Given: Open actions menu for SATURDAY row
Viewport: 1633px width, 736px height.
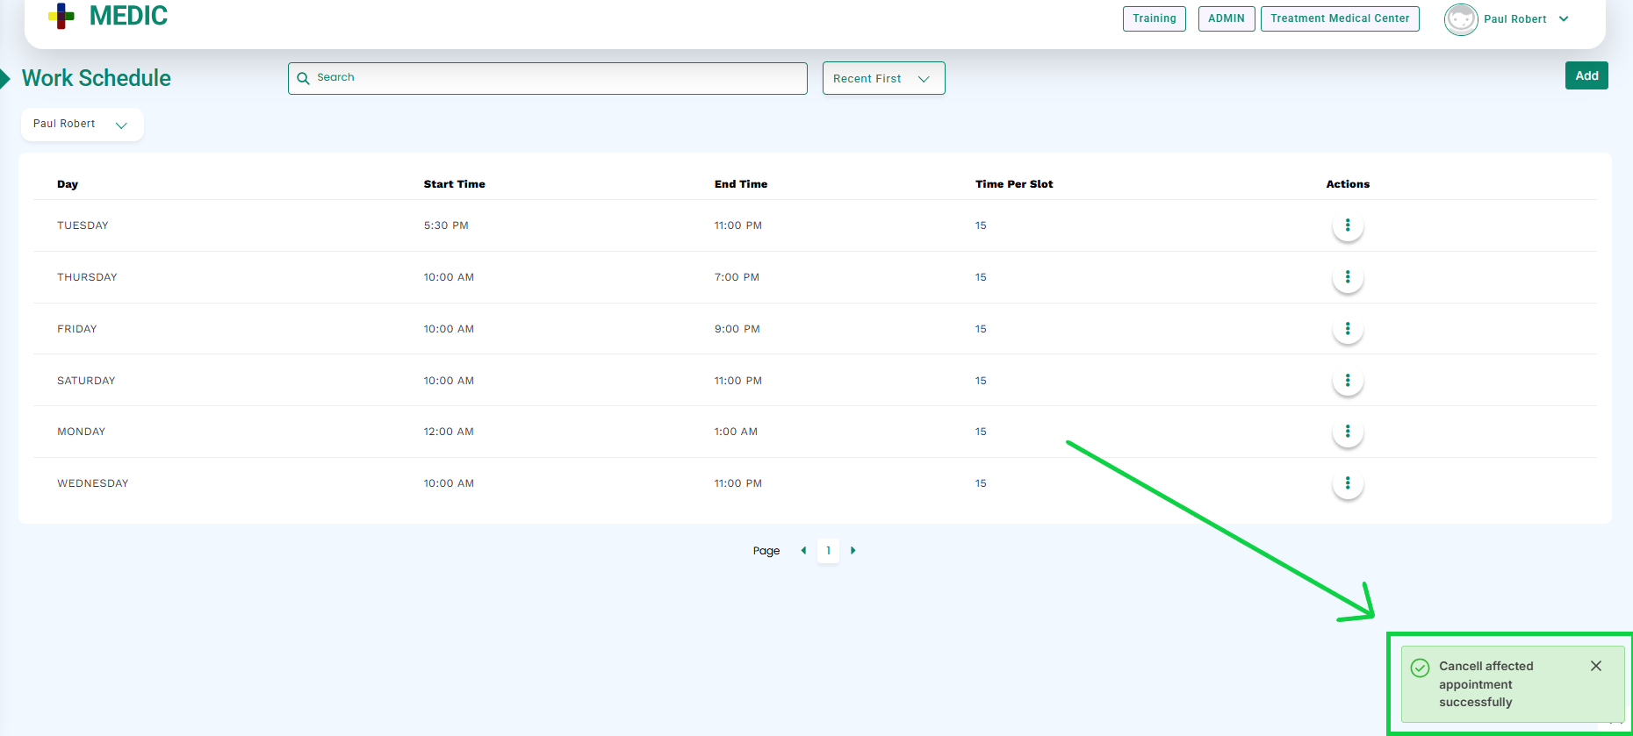Looking at the screenshot, I should 1347,381.
